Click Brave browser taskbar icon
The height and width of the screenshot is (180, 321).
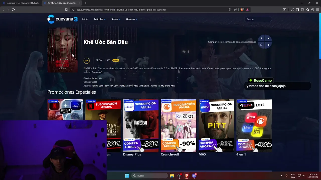click(187, 175)
